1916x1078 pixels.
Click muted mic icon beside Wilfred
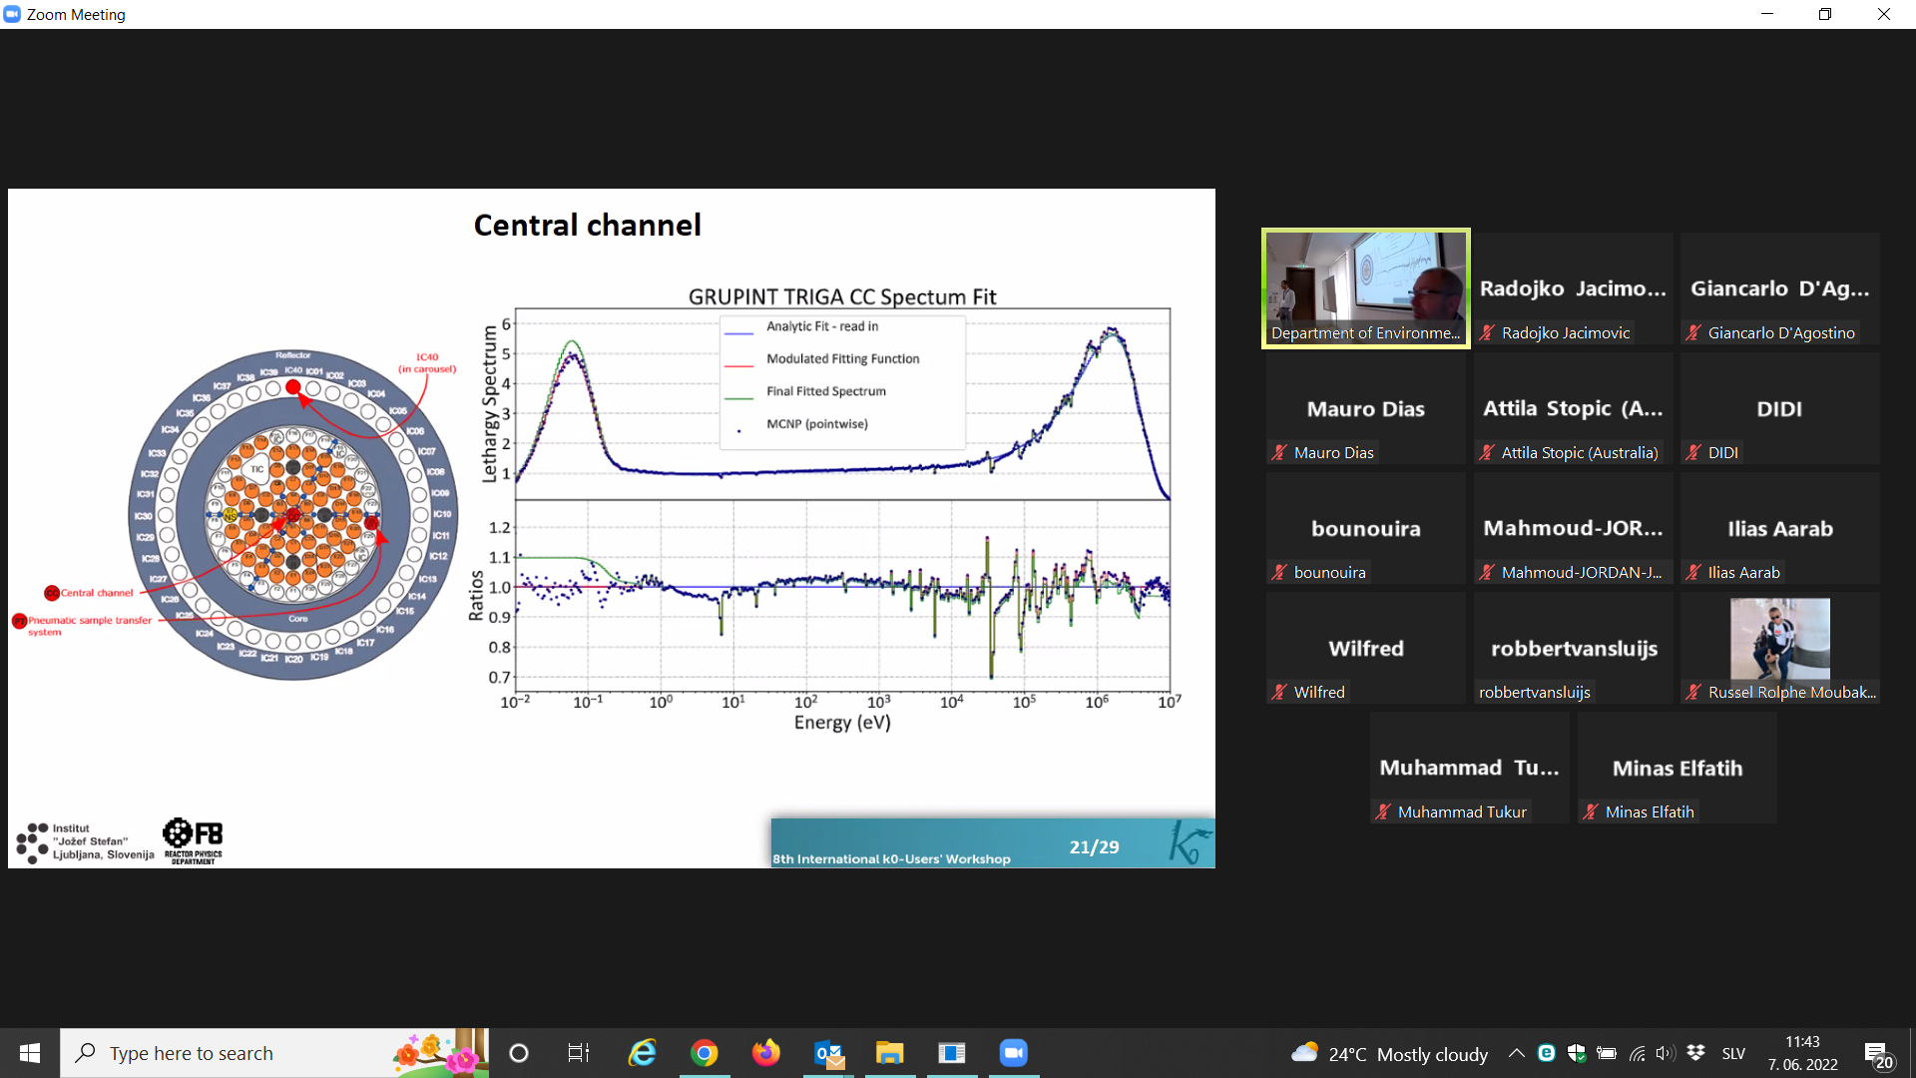click(x=1279, y=692)
